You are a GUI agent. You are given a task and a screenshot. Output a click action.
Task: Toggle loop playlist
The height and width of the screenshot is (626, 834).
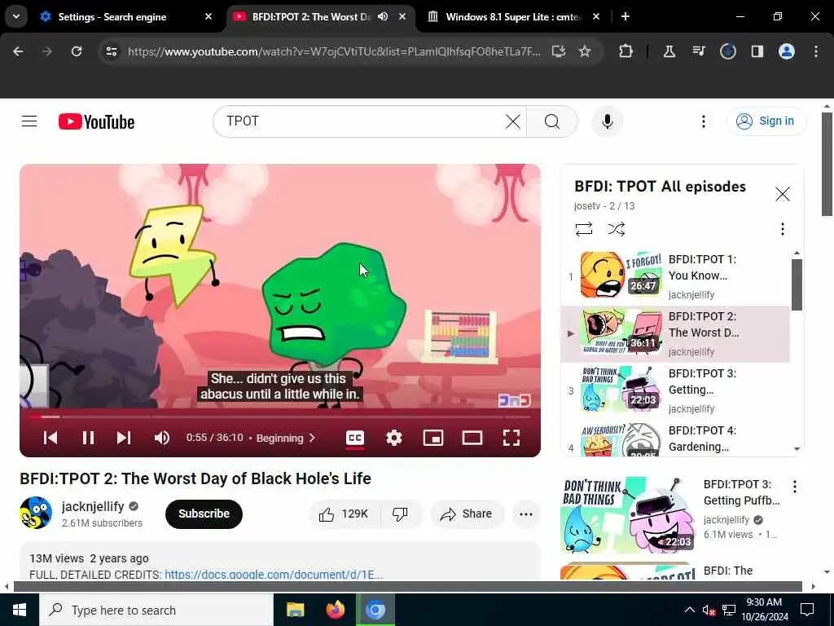coord(584,229)
